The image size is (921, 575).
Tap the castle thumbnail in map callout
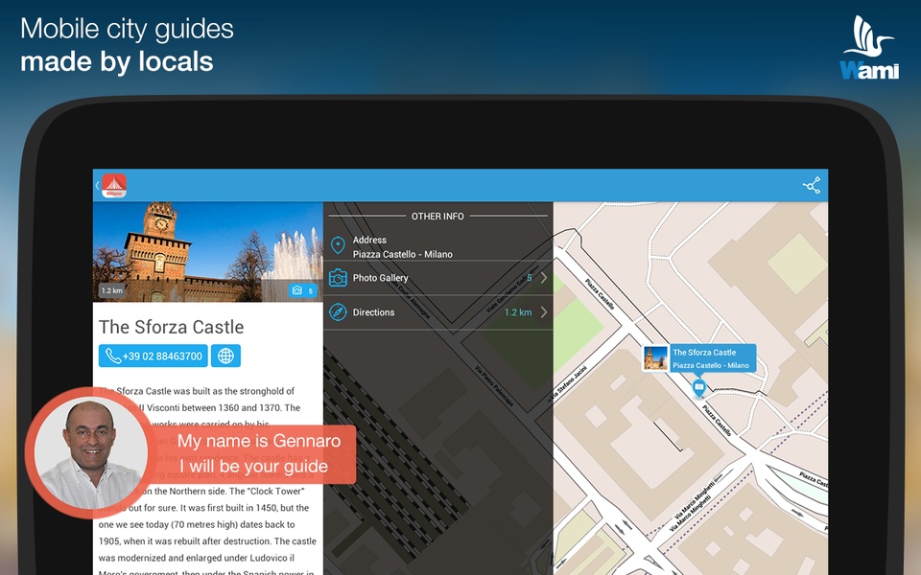[655, 357]
